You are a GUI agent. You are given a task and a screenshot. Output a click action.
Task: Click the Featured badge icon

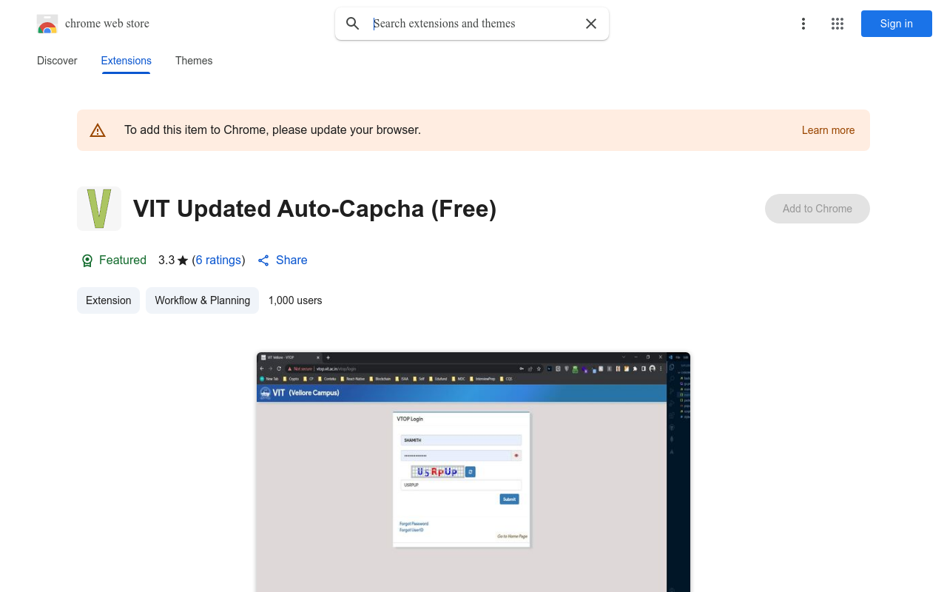pos(87,260)
